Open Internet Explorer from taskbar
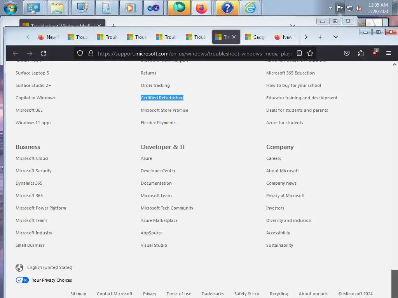The height and width of the screenshot is (298, 398). click(x=250, y=8)
